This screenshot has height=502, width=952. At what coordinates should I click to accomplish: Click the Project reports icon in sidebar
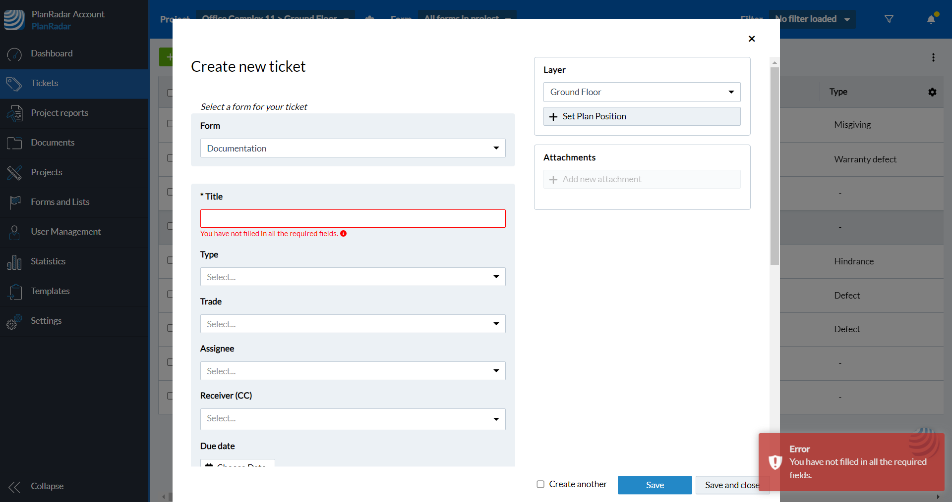pyautogui.click(x=14, y=113)
